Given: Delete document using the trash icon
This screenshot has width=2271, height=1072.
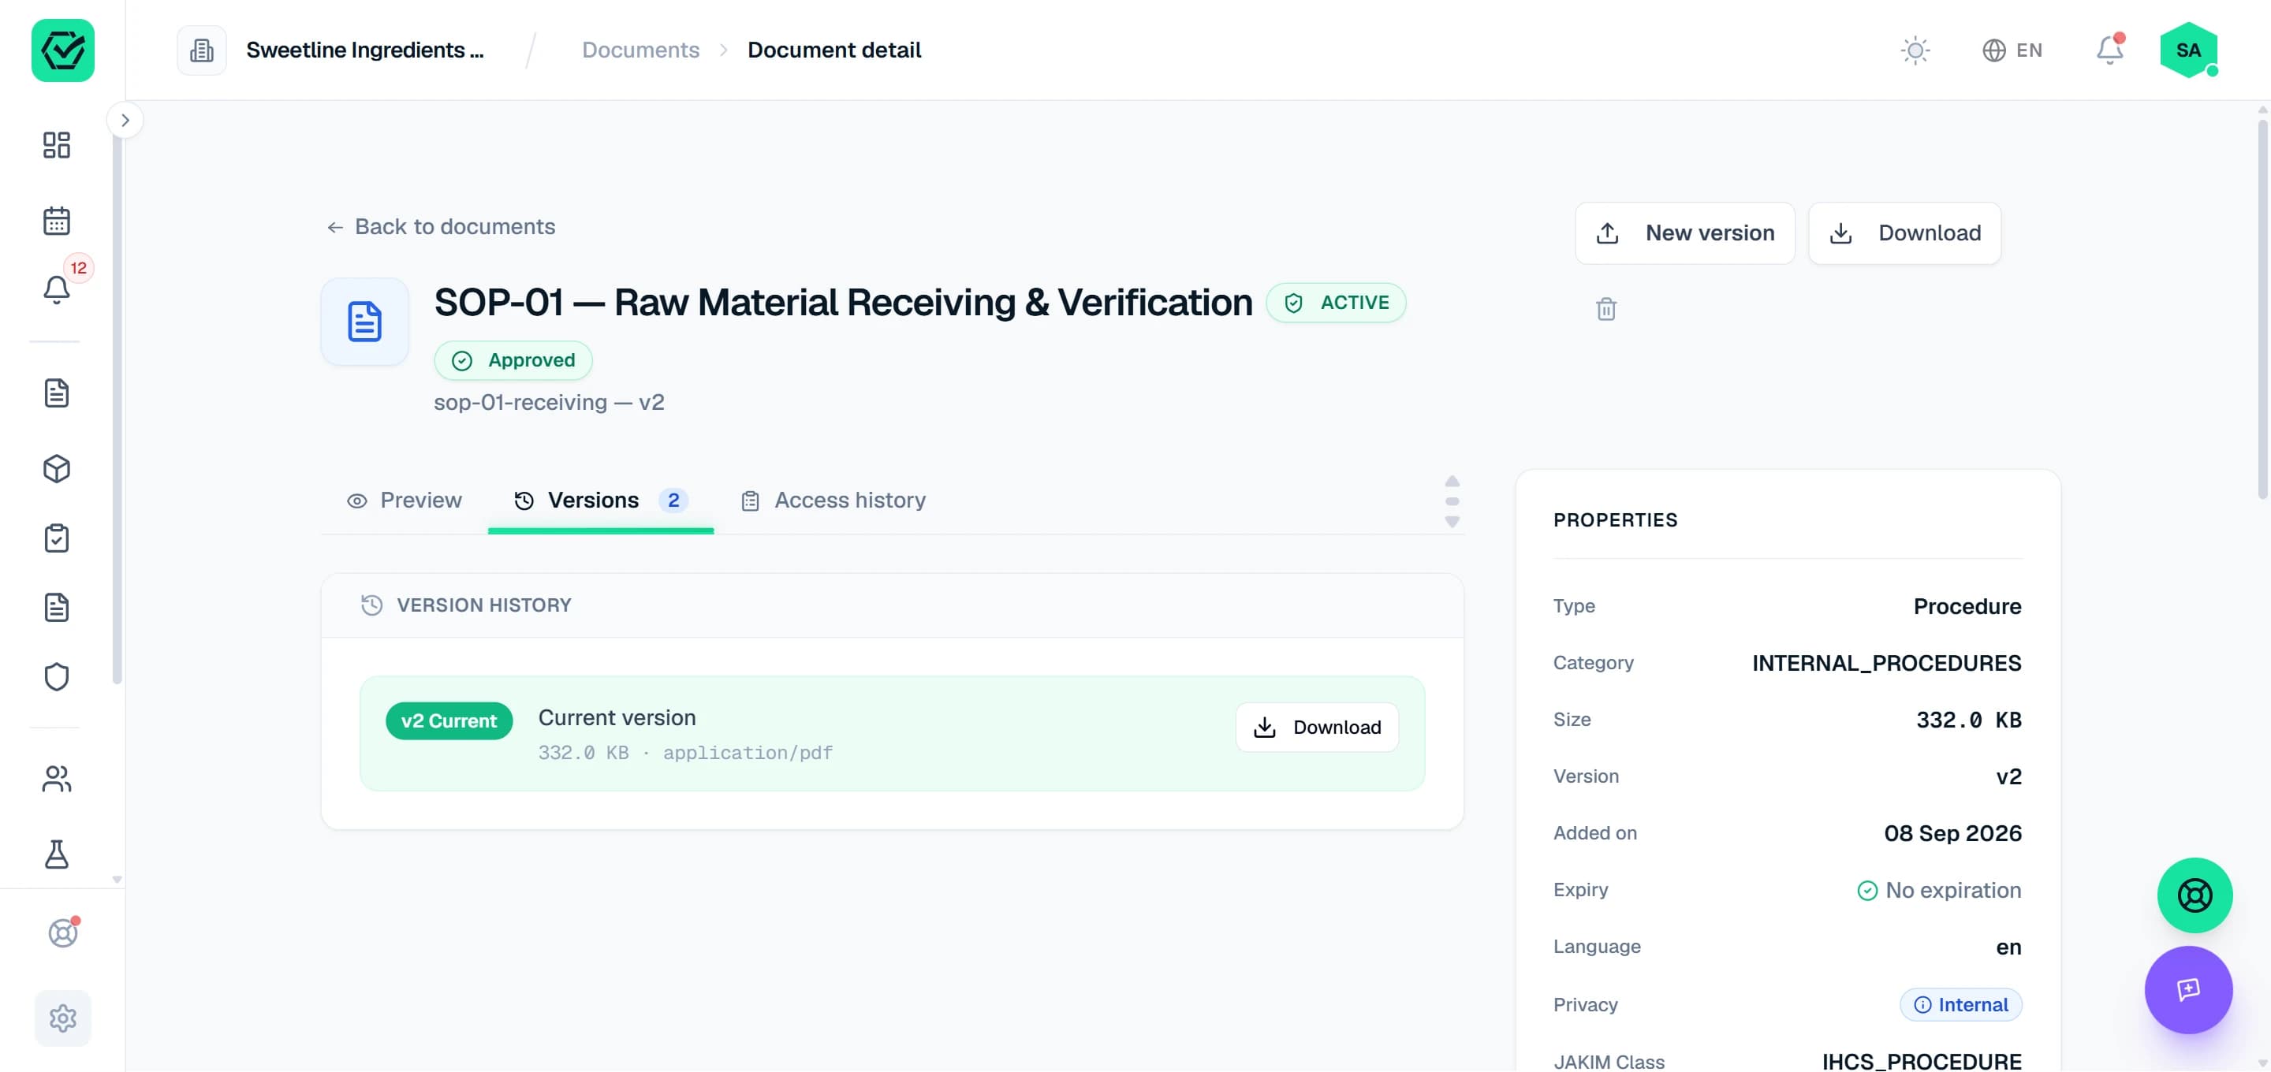Looking at the screenshot, I should (x=1606, y=310).
